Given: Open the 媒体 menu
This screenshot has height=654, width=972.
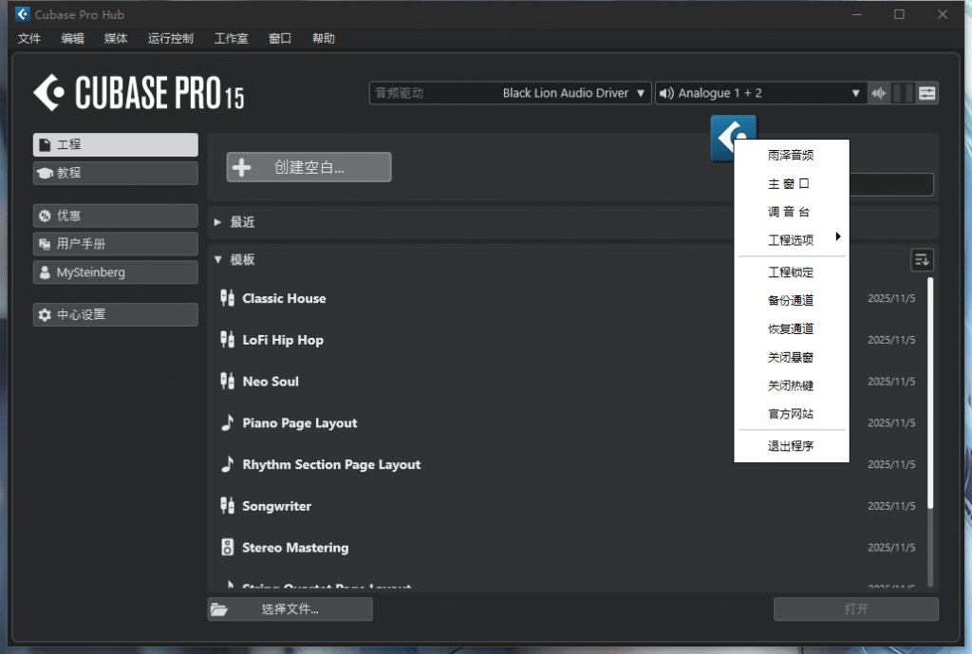Looking at the screenshot, I should [116, 38].
